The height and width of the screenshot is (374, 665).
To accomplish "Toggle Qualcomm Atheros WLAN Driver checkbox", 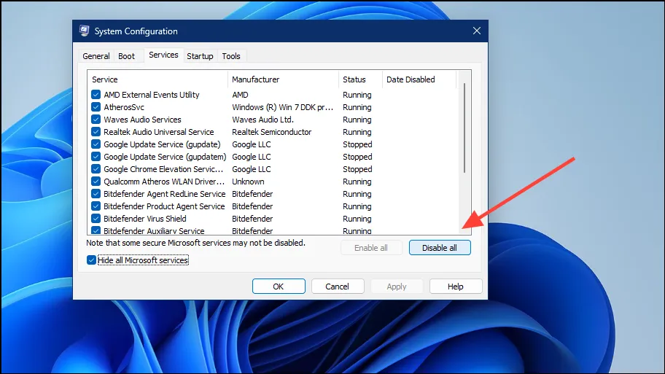I will click(96, 182).
